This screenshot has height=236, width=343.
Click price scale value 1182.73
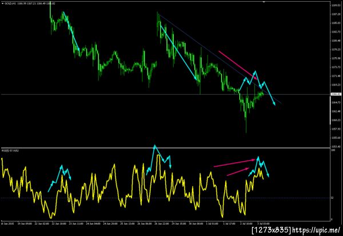pos(336,32)
